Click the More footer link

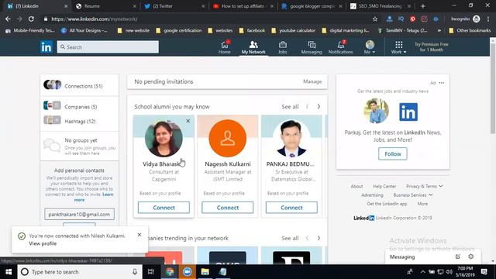422,204
